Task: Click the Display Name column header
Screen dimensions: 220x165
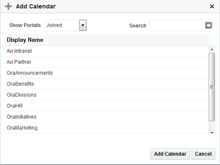Action: coord(106,40)
